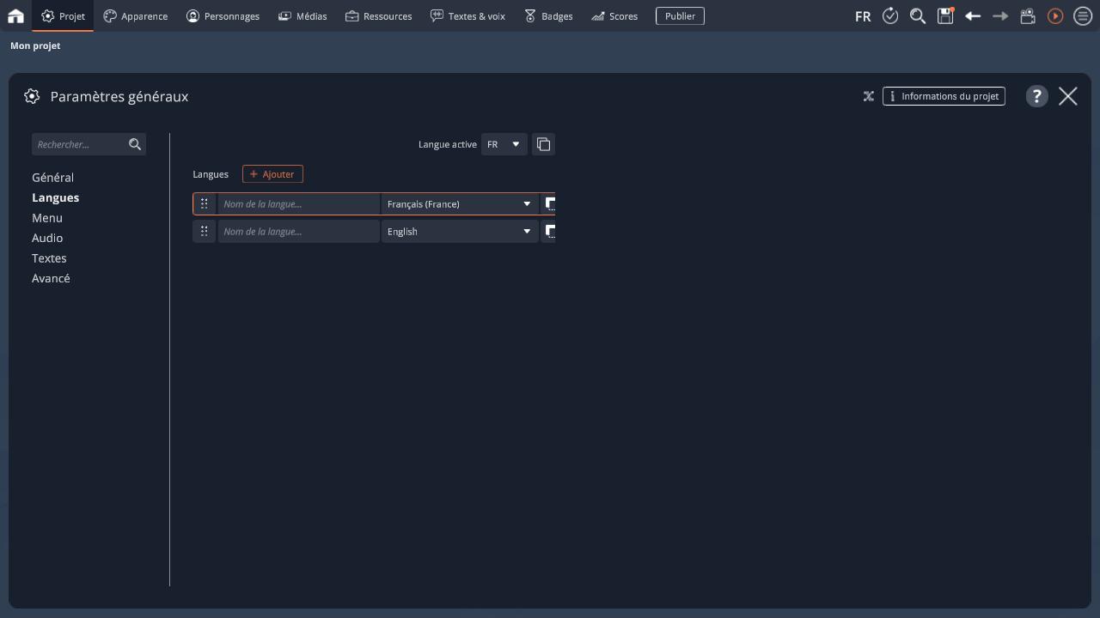1100x618 pixels.
Task: Select Langues in the settings sidebar
Action: (55, 197)
